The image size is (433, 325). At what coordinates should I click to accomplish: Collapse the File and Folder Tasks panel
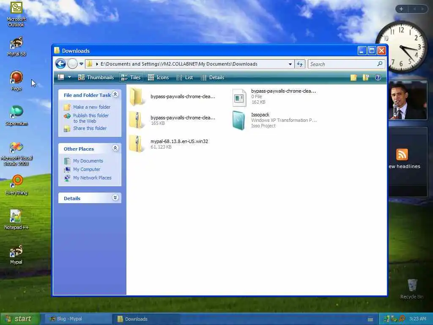point(115,94)
